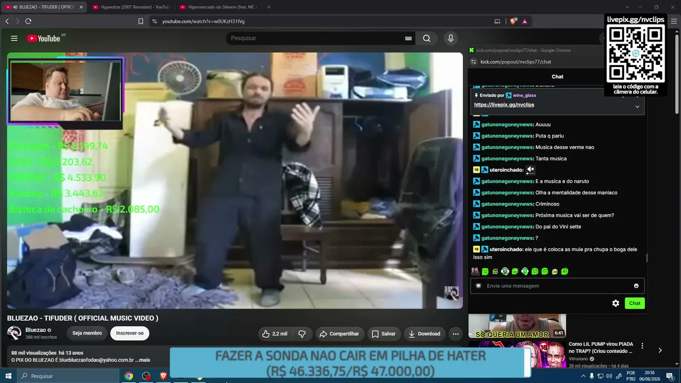The width and height of the screenshot is (681, 383).
Task: Open the tab search dropdown arrow
Action: pyautogui.click(x=627, y=7)
